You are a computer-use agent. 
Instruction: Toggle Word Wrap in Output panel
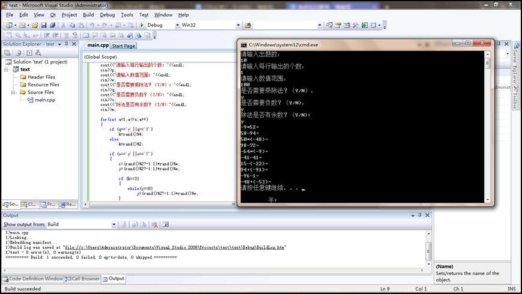pos(165,225)
